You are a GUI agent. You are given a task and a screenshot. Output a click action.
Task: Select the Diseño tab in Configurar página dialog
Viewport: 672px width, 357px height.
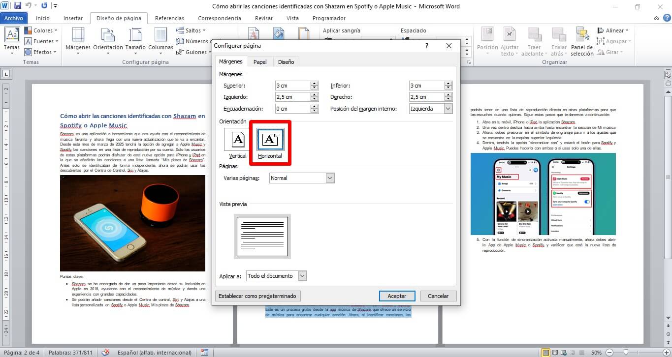(286, 62)
